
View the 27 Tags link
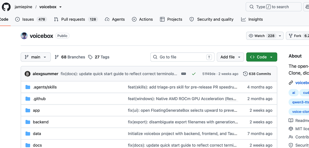(99, 57)
